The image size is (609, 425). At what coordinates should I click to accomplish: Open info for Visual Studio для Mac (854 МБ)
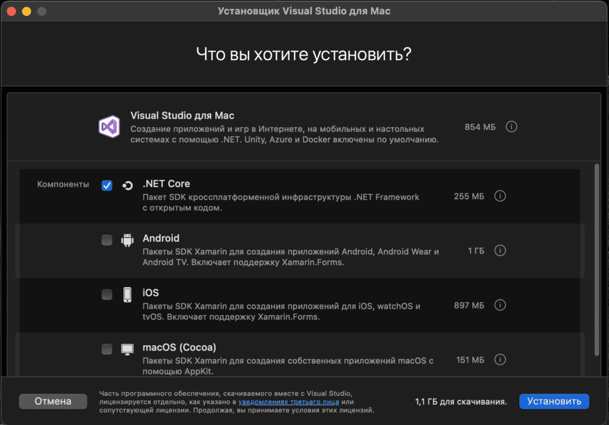click(511, 127)
